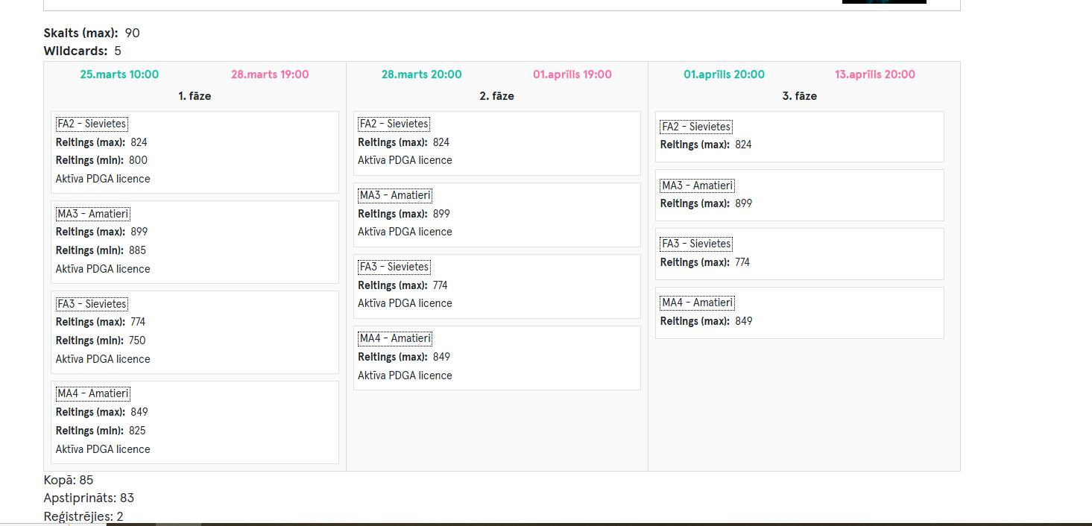Click FA2 – Sievietes label in 1. fāze

[x=92, y=124]
